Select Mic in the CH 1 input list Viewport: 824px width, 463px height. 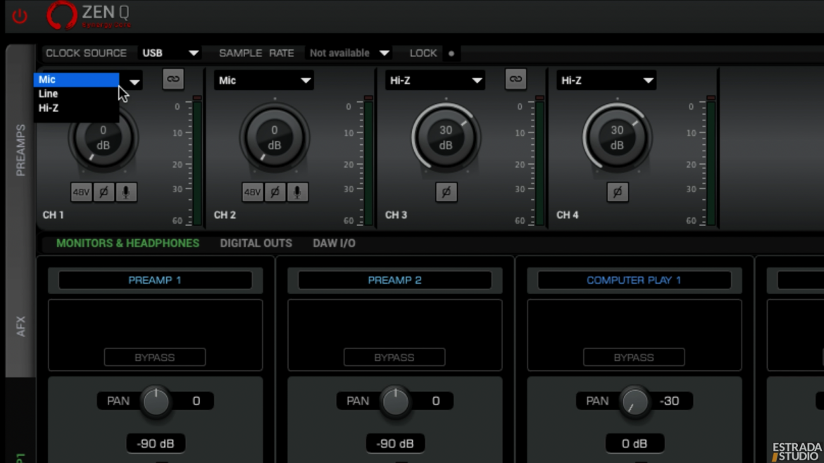click(x=76, y=80)
